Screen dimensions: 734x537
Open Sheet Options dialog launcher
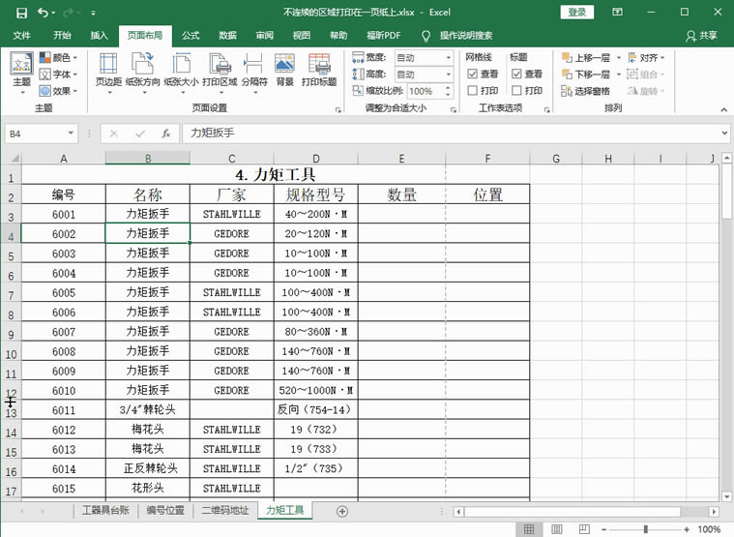coord(546,109)
